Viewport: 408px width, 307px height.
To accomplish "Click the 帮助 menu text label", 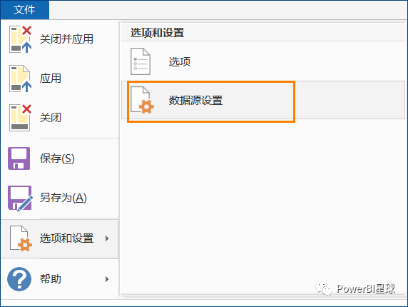I will (51, 279).
